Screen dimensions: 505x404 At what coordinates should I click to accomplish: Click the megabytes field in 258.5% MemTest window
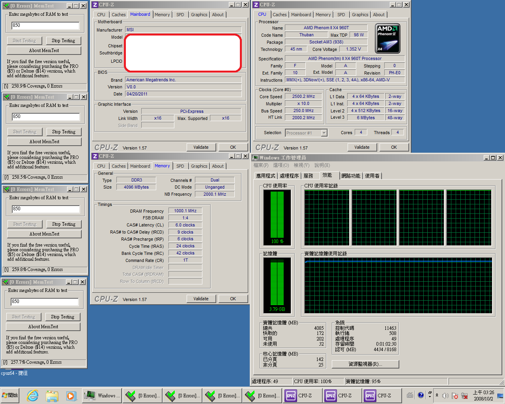point(46,117)
